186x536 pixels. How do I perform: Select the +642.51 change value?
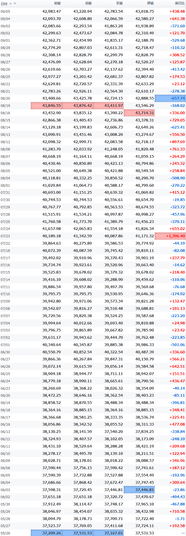click(177, 367)
